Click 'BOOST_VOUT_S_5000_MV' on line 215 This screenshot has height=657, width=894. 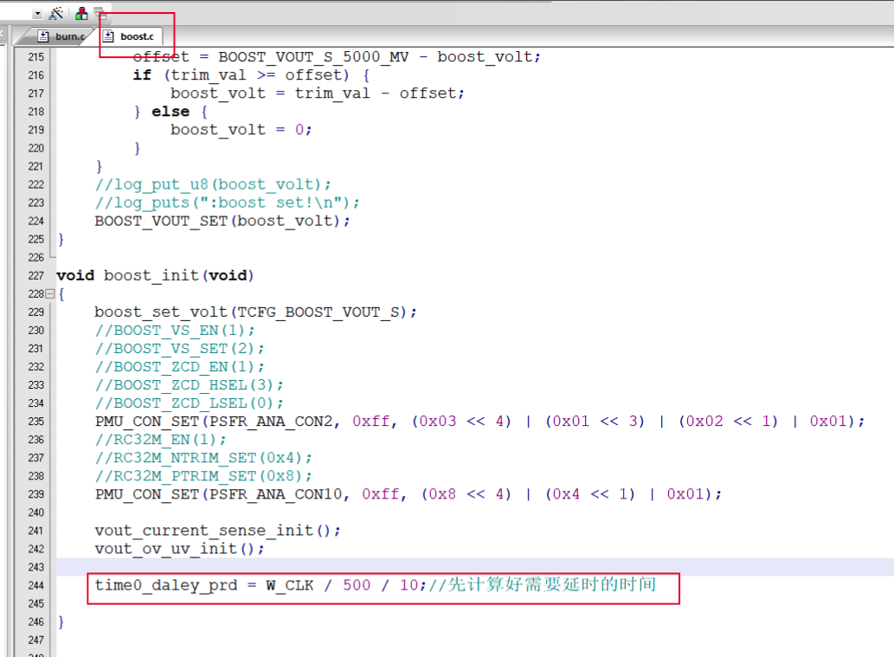click(313, 57)
